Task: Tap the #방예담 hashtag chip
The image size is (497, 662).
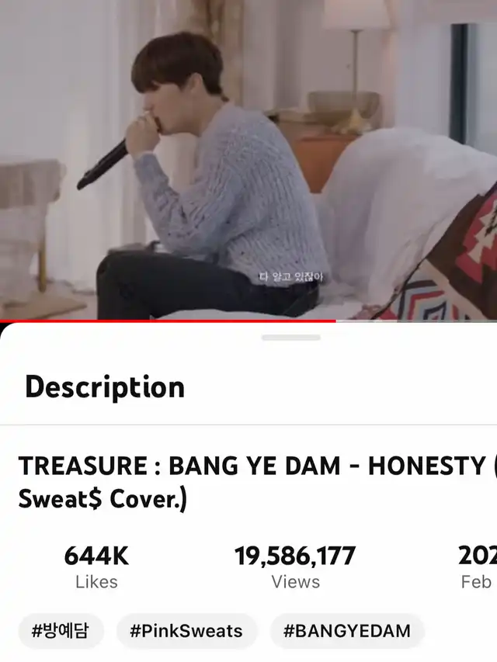Action: [x=61, y=631]
